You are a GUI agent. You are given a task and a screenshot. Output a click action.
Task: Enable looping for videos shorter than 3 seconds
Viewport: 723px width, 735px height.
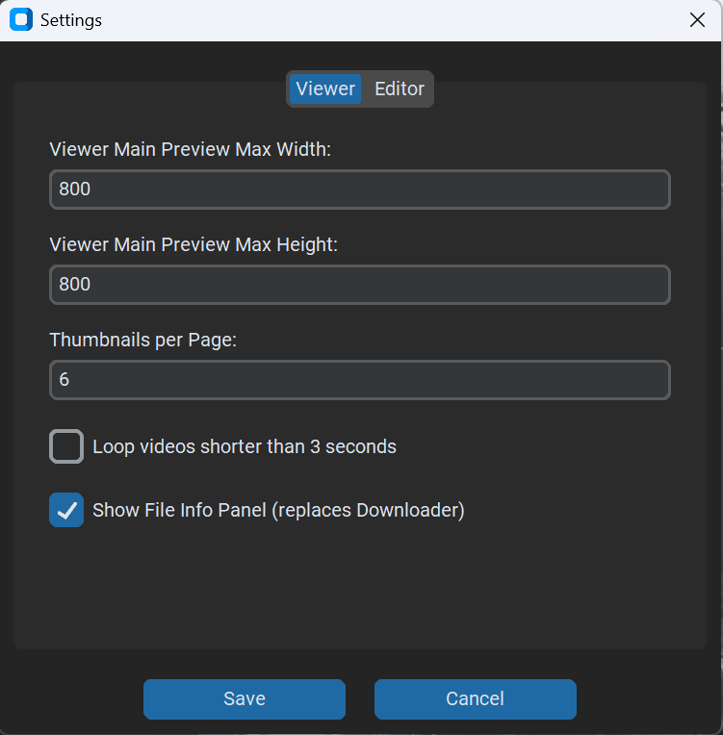pos(66,447)
